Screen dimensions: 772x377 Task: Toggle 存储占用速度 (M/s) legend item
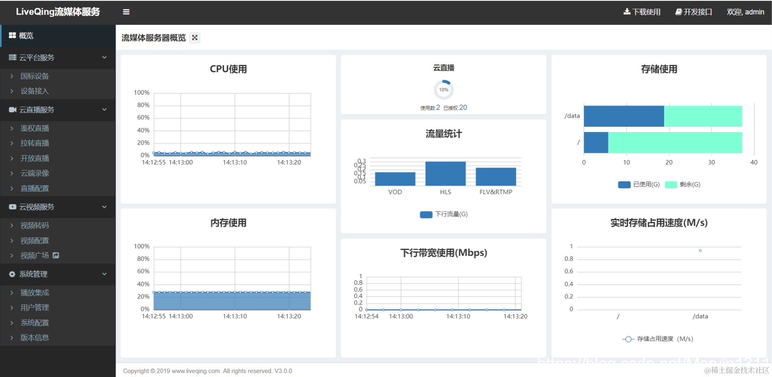click(658, 339)
